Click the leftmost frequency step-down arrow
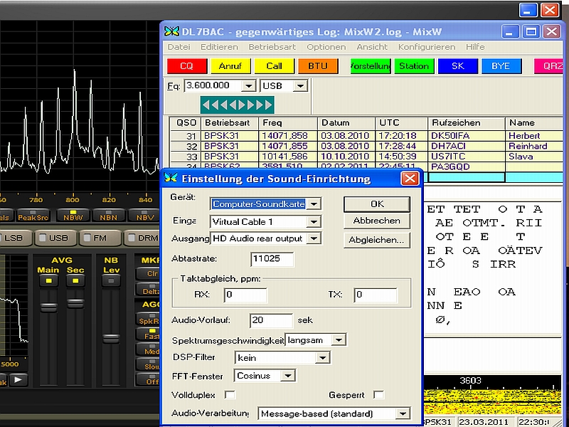 point(206,105)
